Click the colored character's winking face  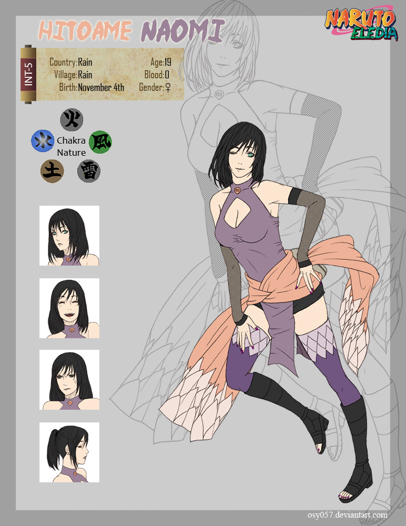pos(242,159)
